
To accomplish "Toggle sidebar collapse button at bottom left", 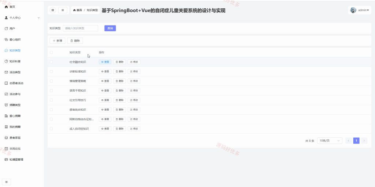I will pyautogui.click(x=7, y=182).
